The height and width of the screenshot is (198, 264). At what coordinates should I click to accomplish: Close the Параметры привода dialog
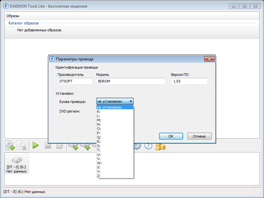pos(209,59)
